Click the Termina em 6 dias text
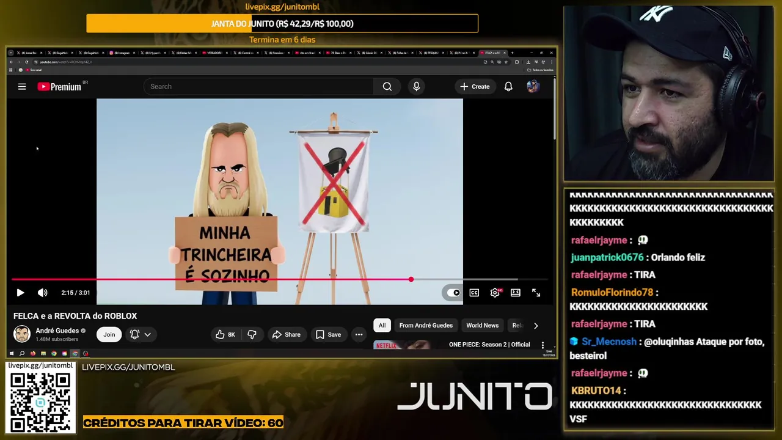Image resolution: width=782 pixels, height=440 pixels. [x=282, y=40]
